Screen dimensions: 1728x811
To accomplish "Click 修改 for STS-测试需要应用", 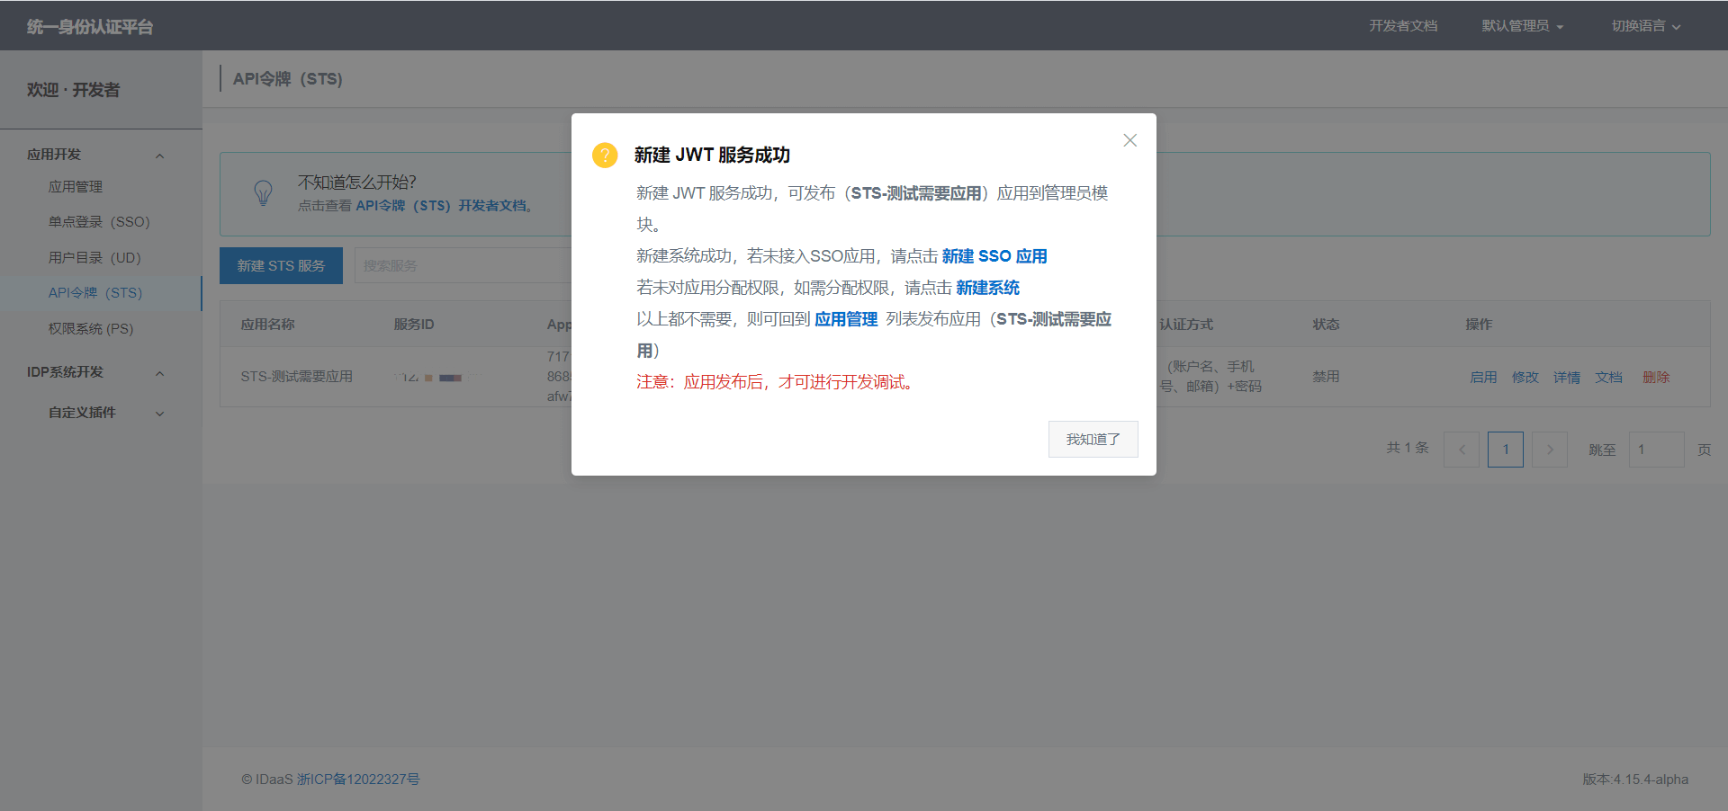I will (1525, 377).
